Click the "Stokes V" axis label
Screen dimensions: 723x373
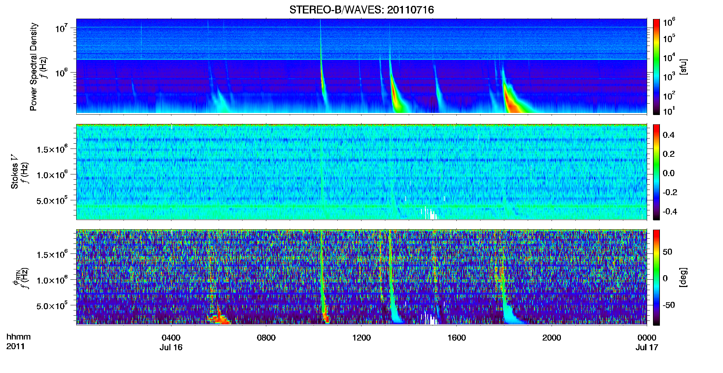(14, 172)
